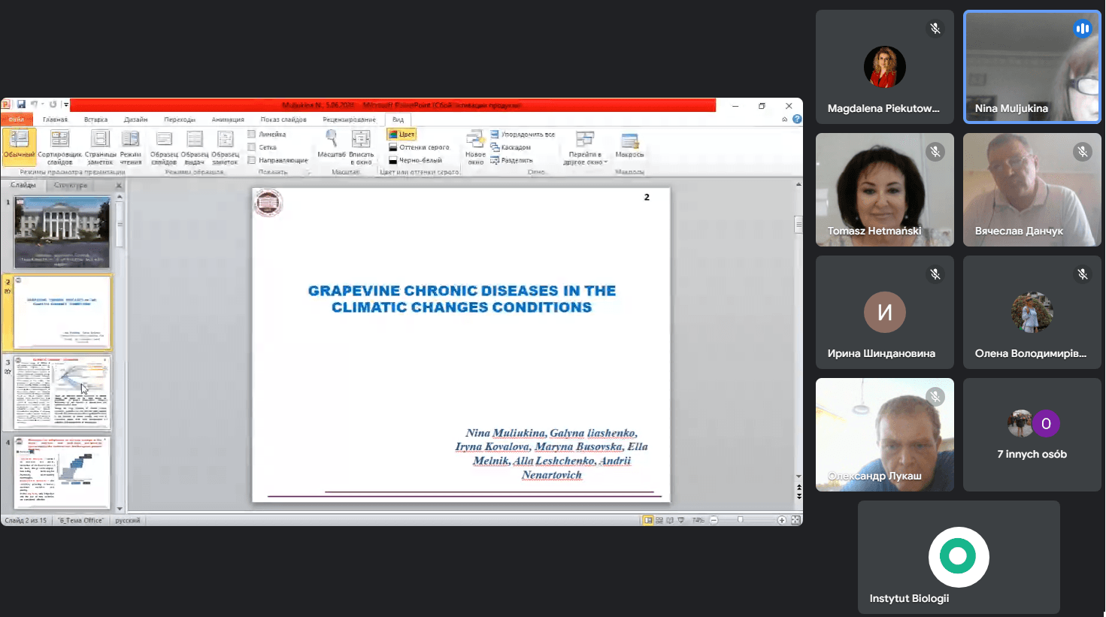Open Образец заметок master view
1106x617 pixels.
point(225,147)
